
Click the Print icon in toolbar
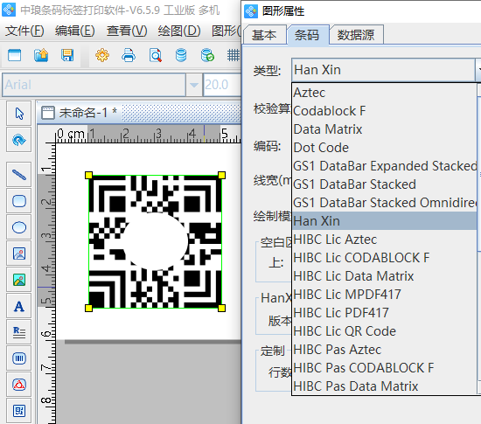129,55
